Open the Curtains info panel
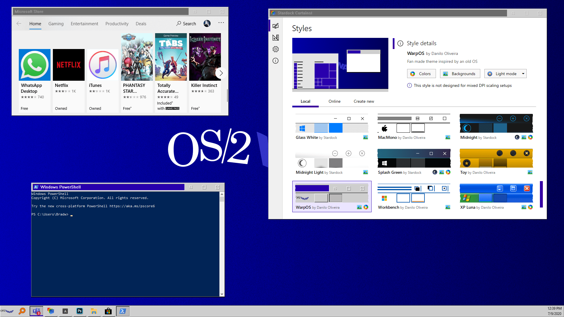564x317 pixels. tap(275, 61)
